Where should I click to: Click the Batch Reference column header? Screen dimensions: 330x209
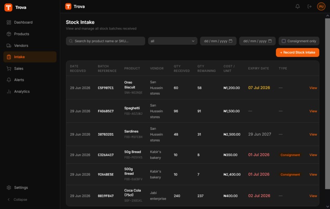[x=107, y=68]
